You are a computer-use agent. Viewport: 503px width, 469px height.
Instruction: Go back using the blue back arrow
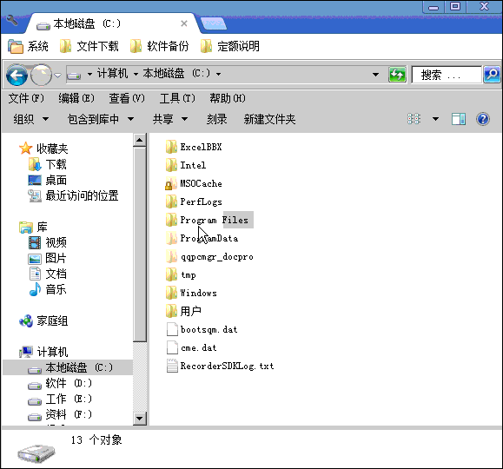[17, 75]
